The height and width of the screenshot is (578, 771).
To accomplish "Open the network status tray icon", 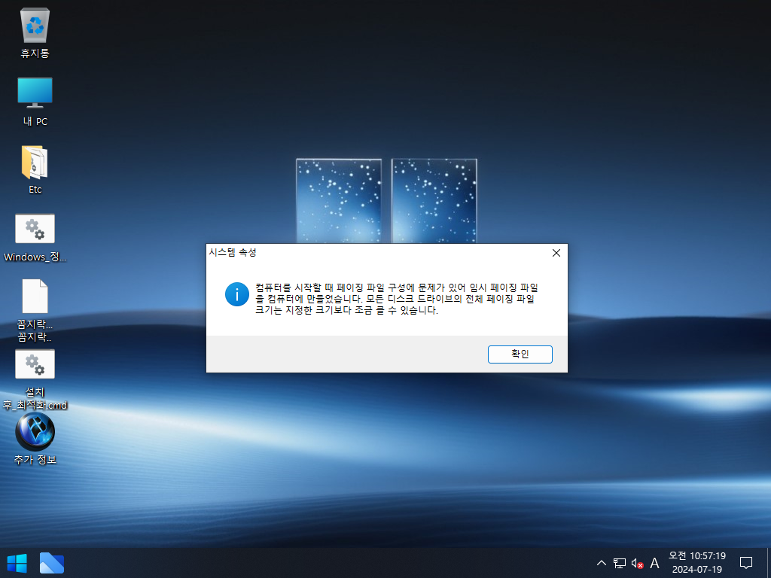I will (x=619, y=563).
